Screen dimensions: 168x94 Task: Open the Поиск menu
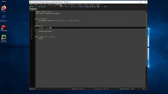click(x=41, y=4)
